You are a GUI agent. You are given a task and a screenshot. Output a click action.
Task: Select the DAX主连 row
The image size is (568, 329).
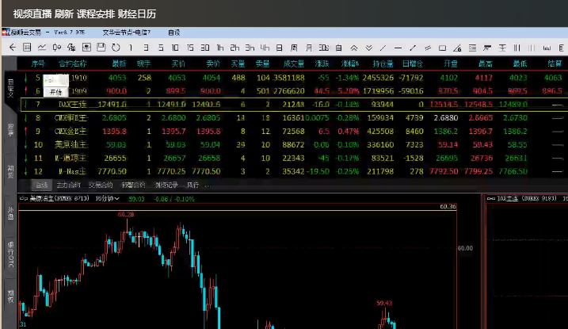pos(292,105)
